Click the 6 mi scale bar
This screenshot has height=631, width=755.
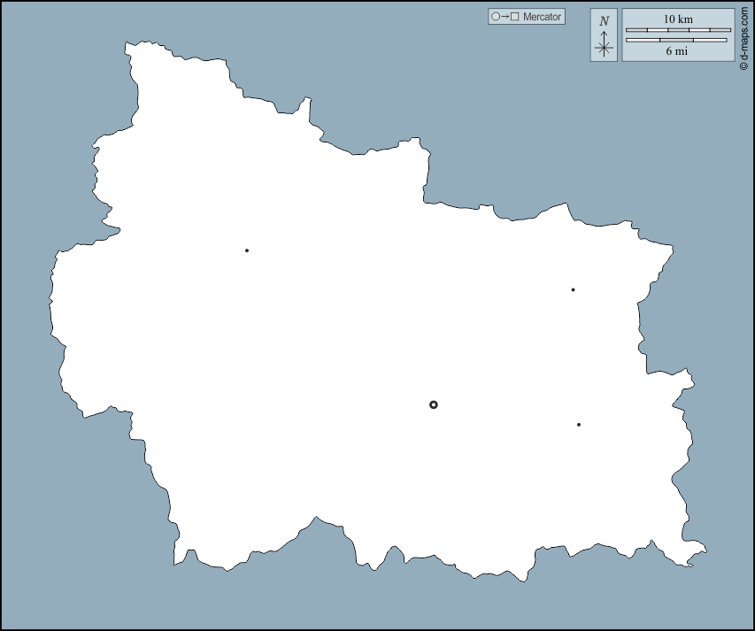point(676,40)
